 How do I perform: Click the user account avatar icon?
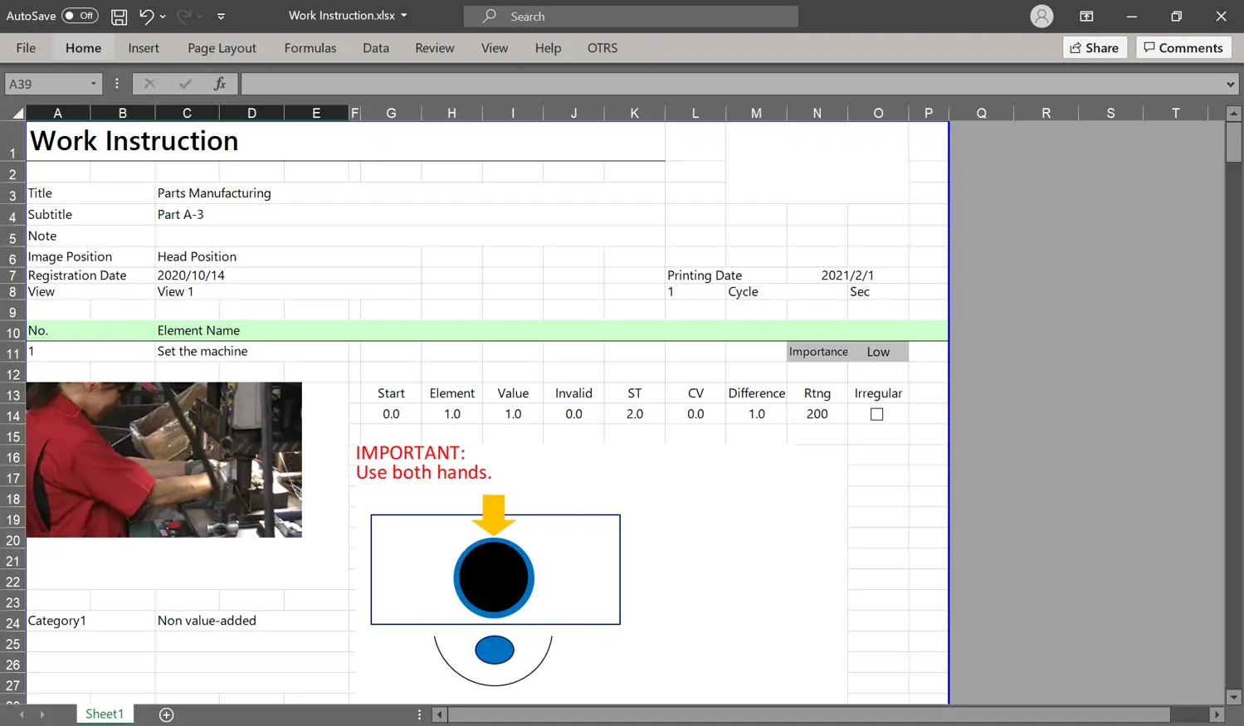[1042, 16]
